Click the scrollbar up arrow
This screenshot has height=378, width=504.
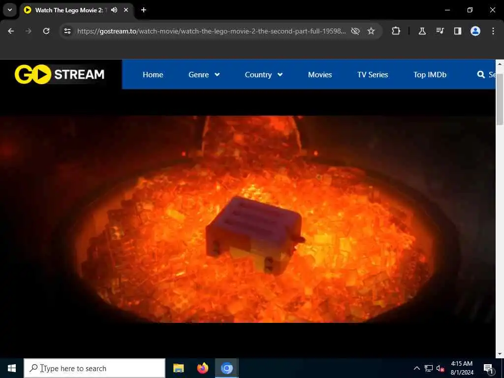(x=500, y=64)
